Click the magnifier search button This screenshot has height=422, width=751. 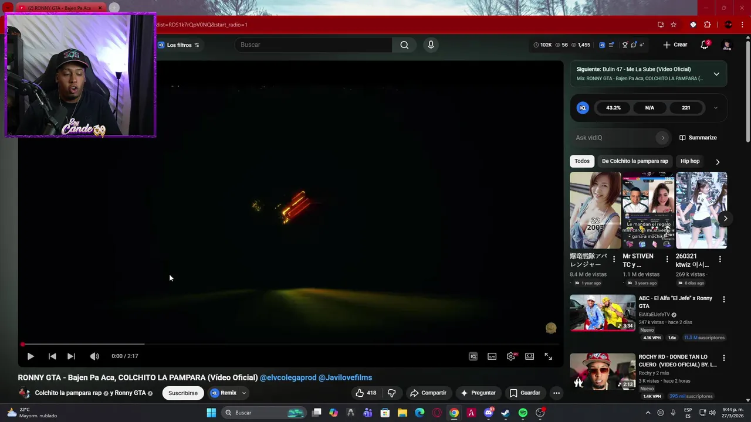(x=404, y=45)
